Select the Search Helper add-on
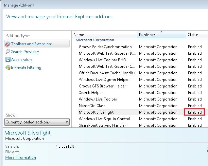 click(x=91, y=93)
